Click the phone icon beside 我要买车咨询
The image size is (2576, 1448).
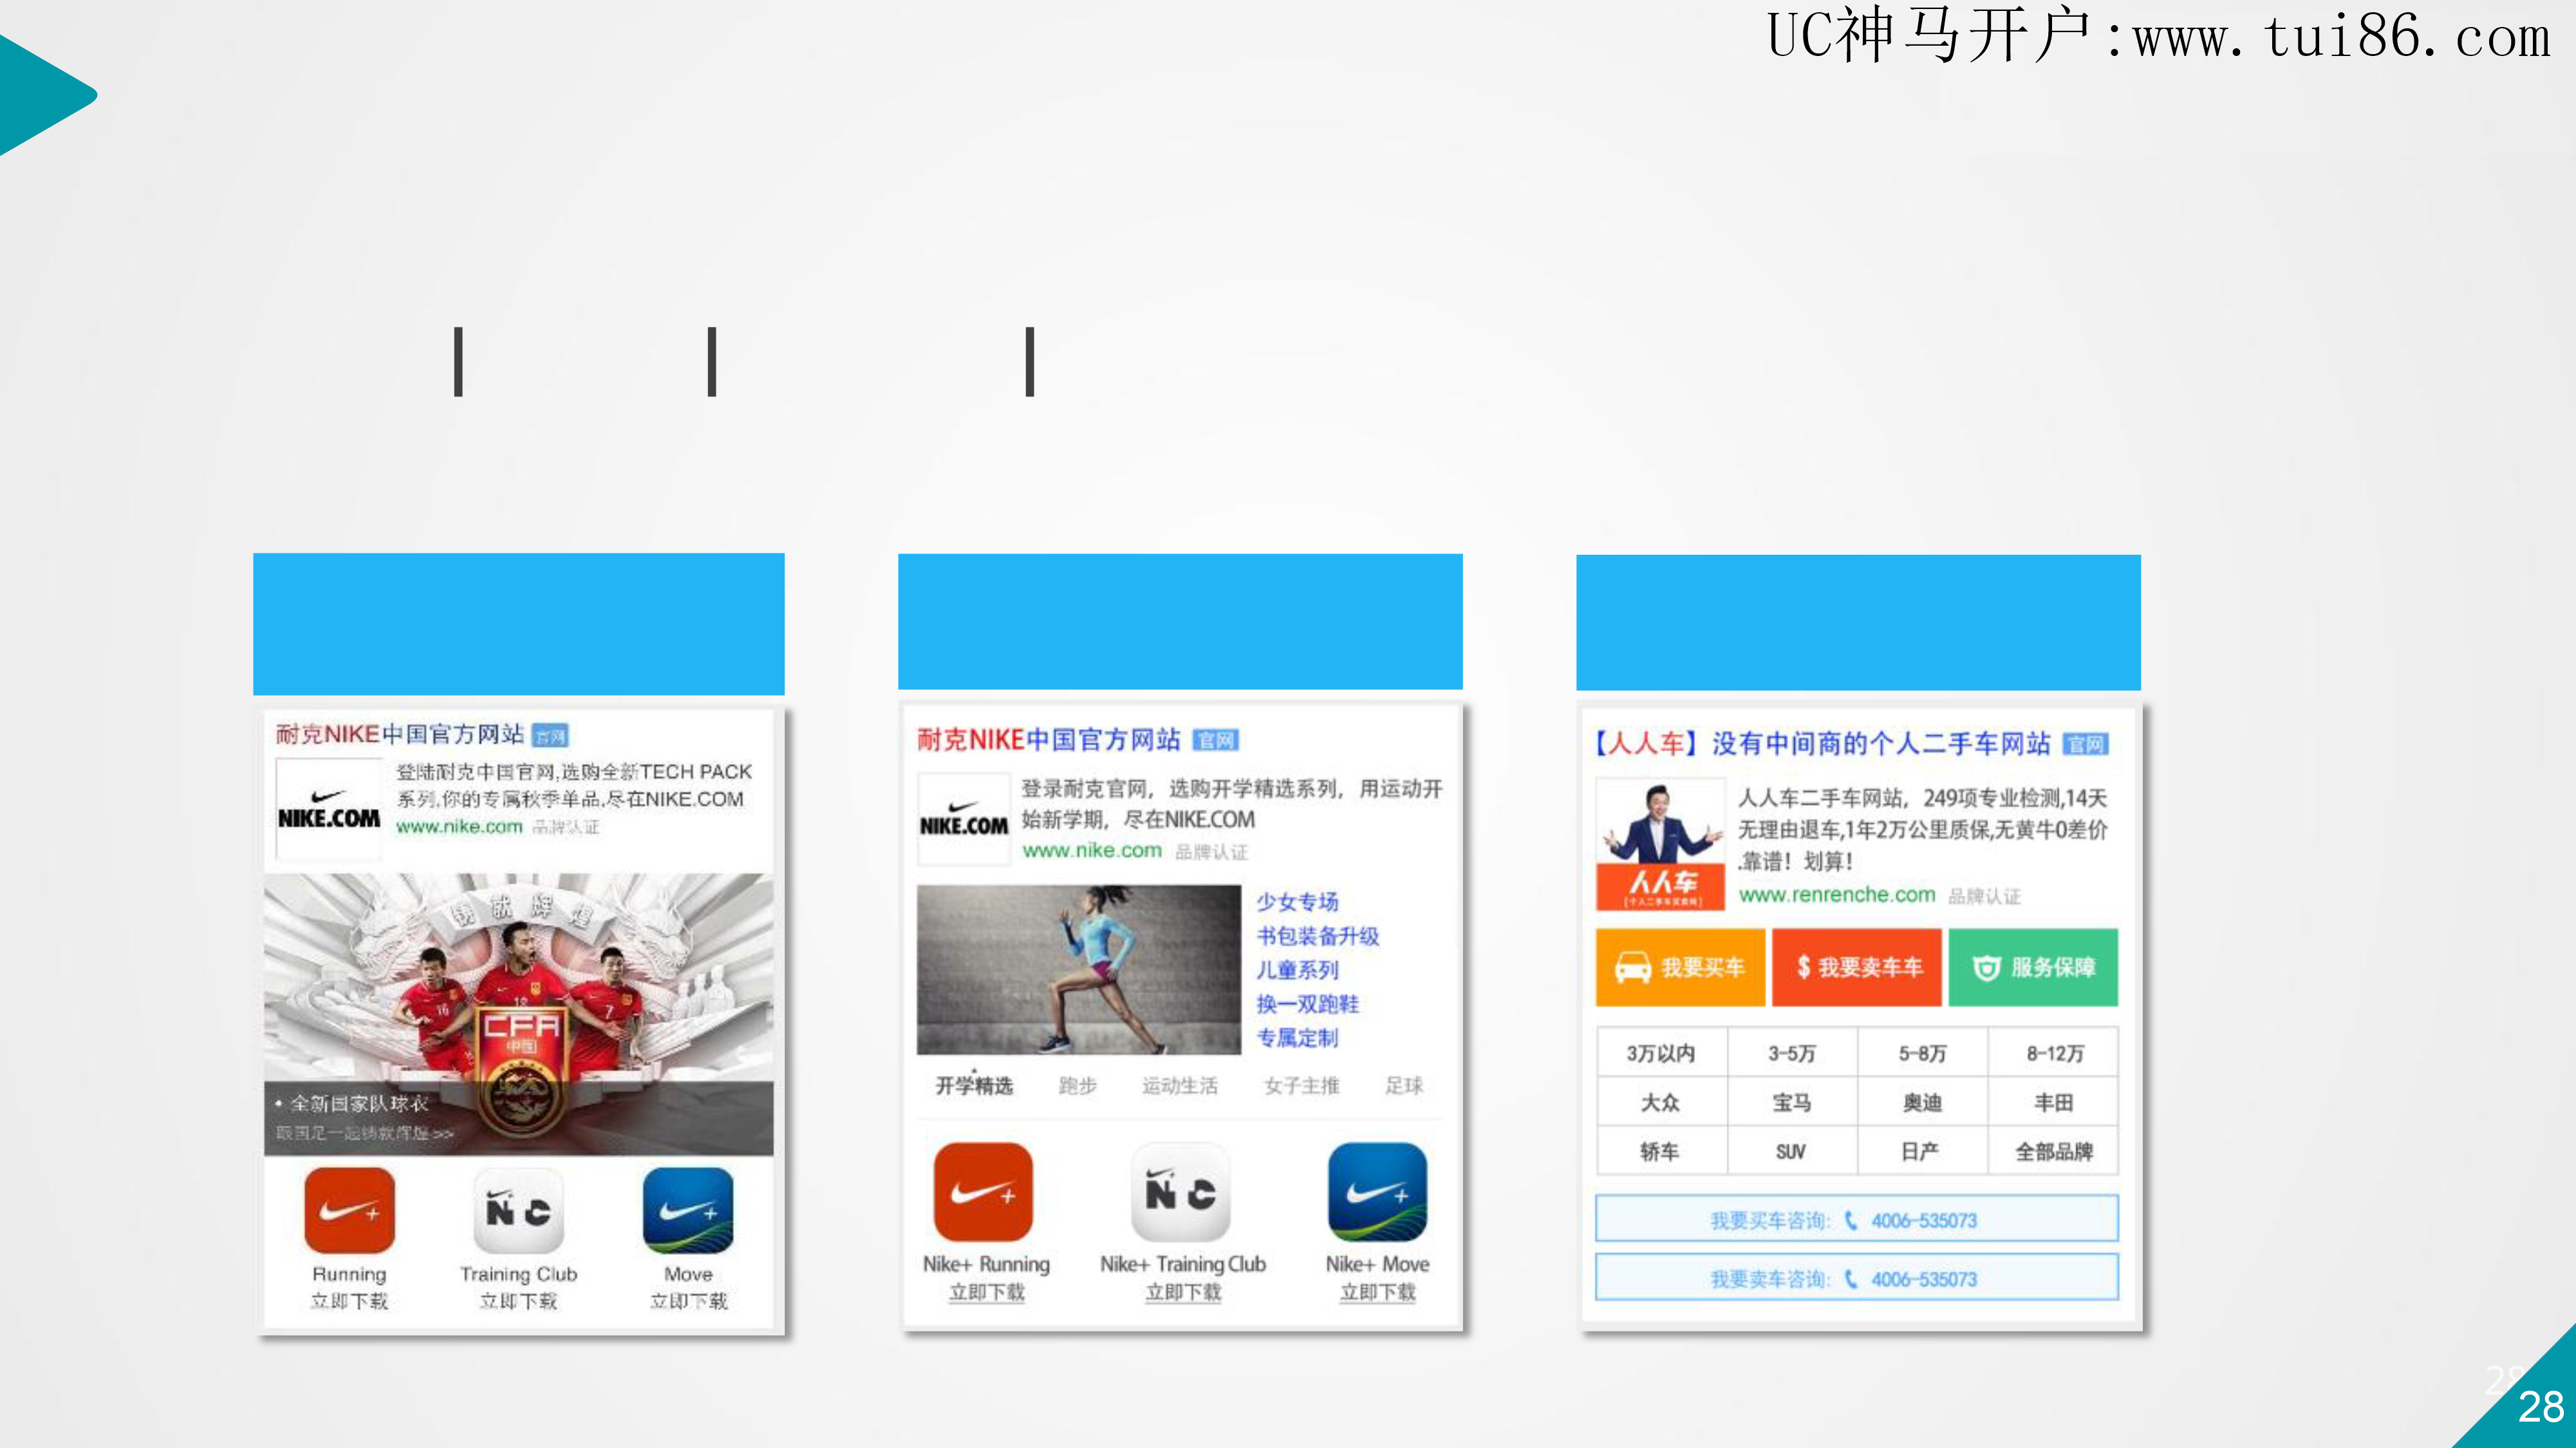[x=1851, y=1220]
